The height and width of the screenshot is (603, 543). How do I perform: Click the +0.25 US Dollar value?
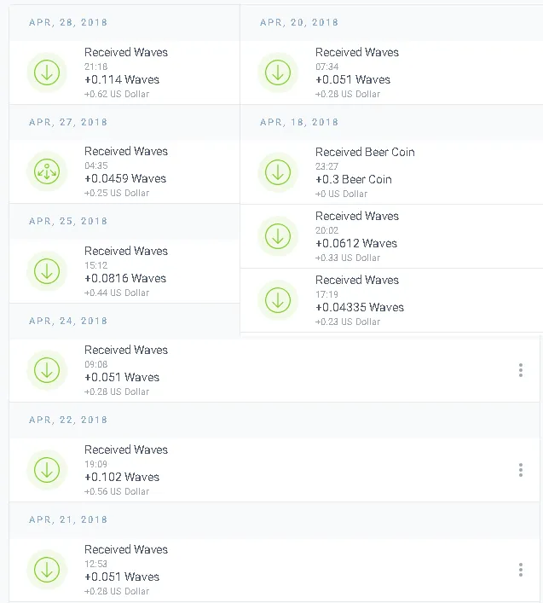(x=117, y=193)
